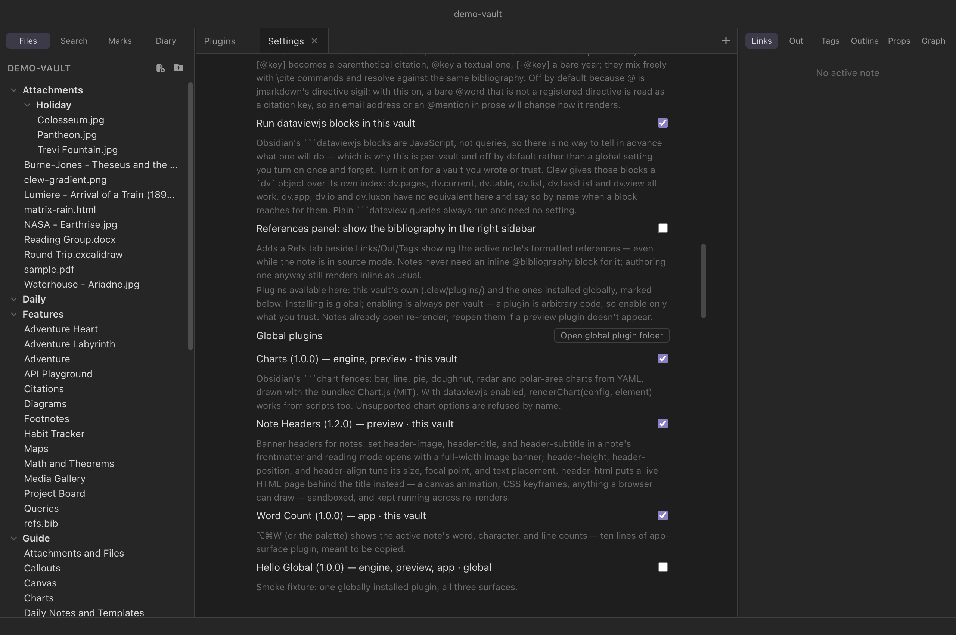956x635 pixels.
Task: Show the Links panel tab
Action: (762, 40)
